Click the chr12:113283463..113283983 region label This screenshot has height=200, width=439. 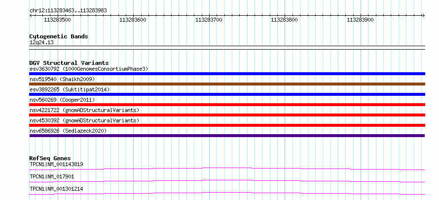pos(68,11)
